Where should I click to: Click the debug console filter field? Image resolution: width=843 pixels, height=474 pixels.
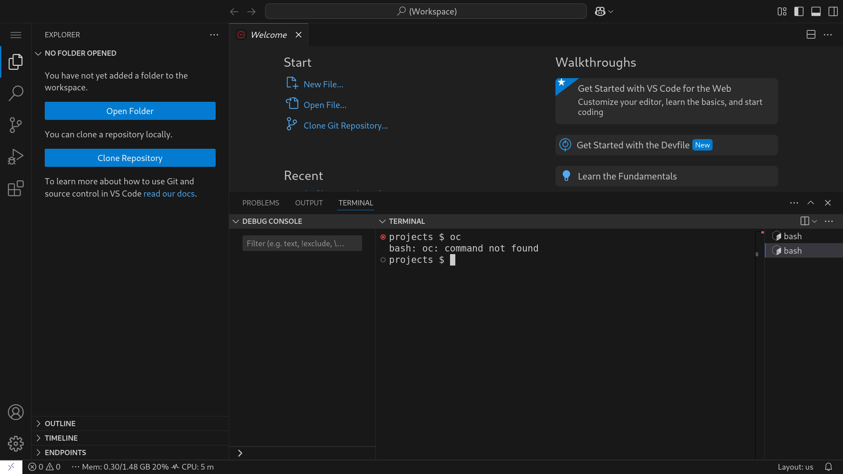tap(302, 243)
